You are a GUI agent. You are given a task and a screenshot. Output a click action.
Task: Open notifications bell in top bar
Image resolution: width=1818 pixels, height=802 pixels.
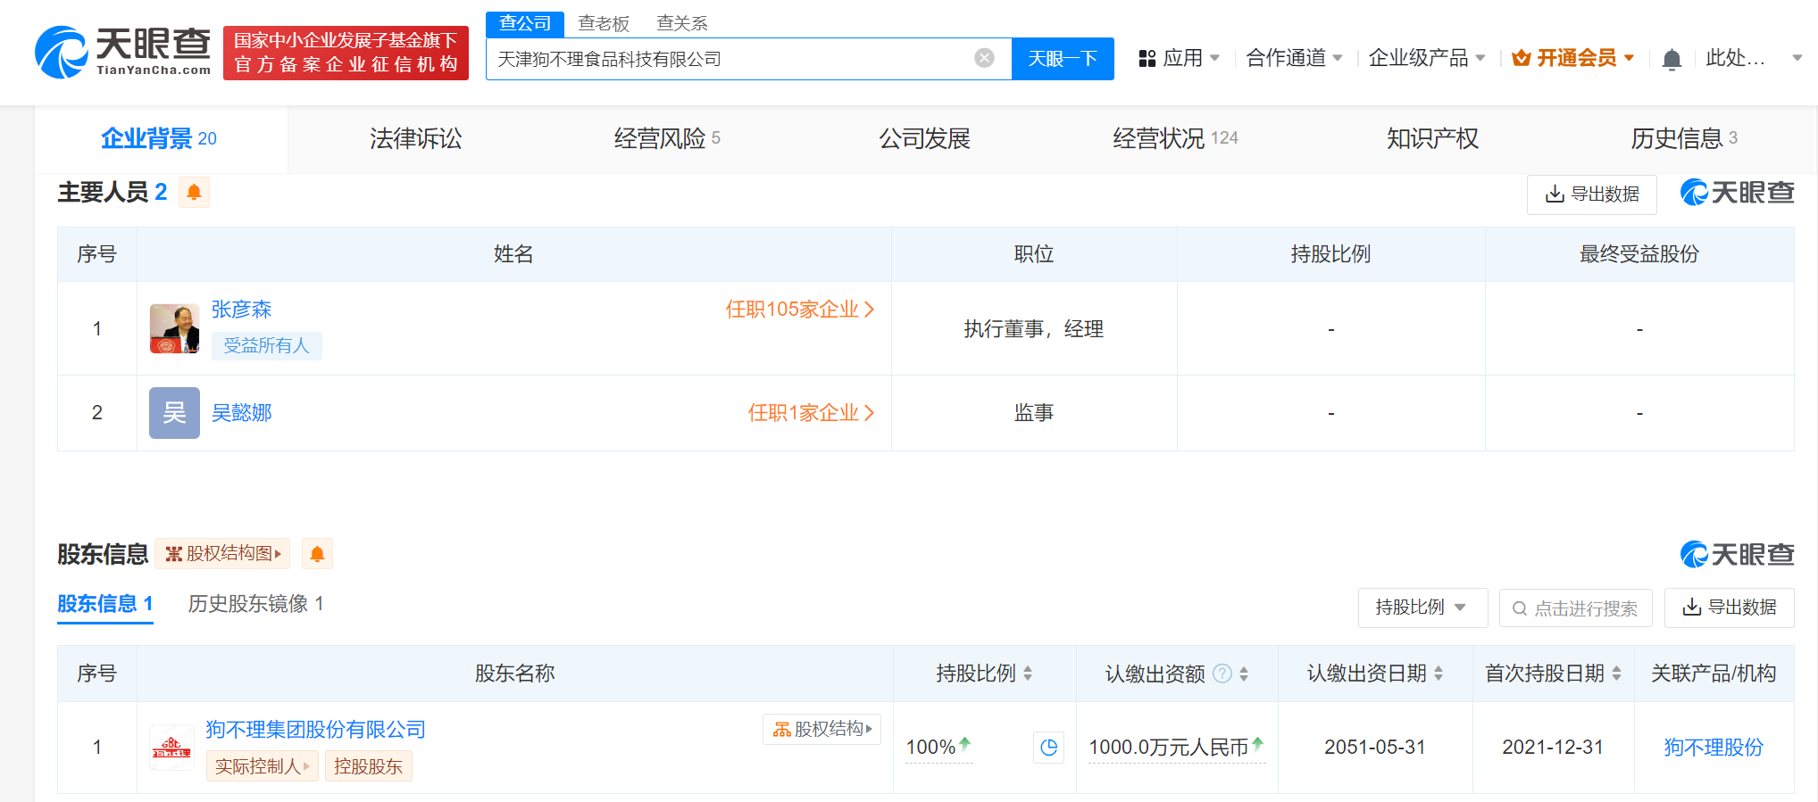[1672, 60]
